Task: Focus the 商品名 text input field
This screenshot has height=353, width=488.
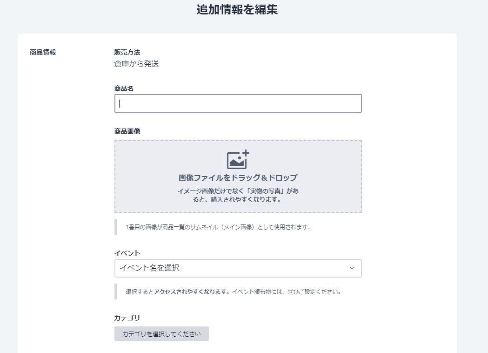Action: pos(238,103)
